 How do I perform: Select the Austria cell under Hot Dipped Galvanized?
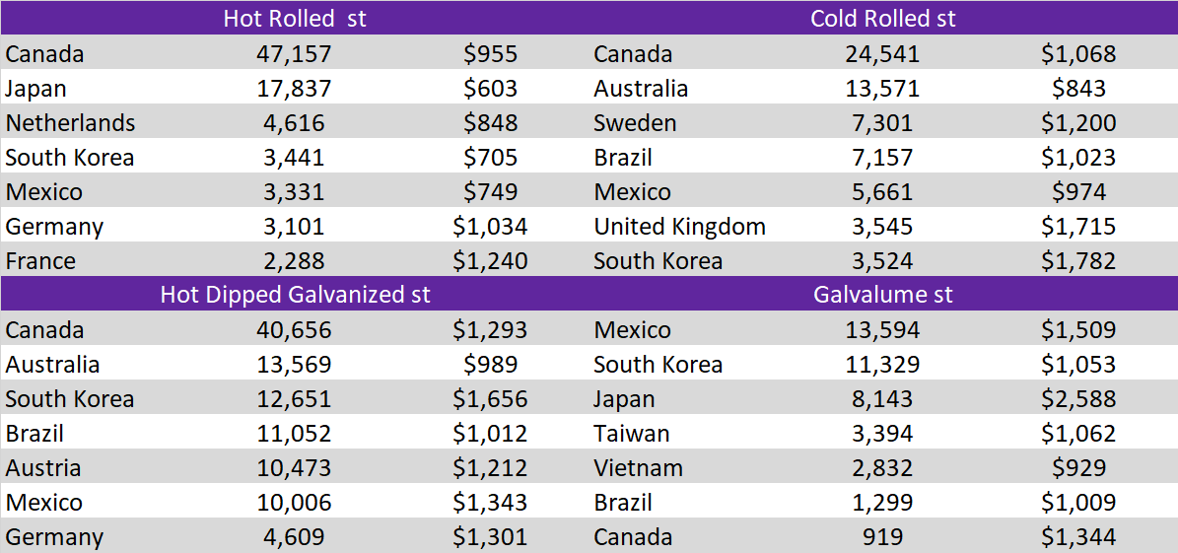pos(42,468)
